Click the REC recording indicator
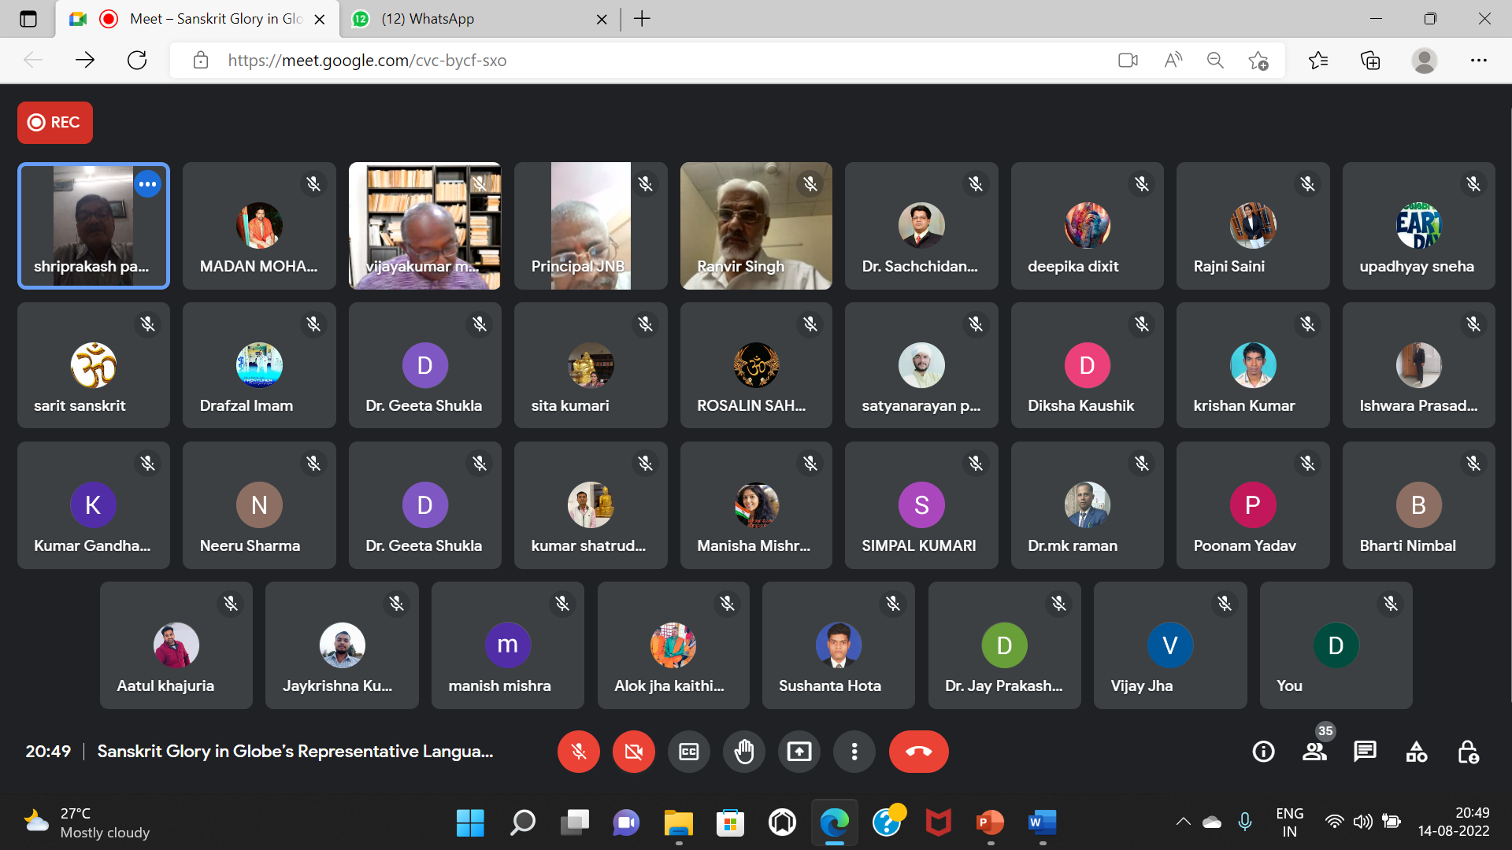Viewport: 1512px width, 850px height. (55, 123)
